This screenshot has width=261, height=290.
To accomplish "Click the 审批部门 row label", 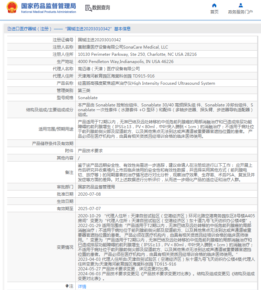I will [x=65, y=187].
